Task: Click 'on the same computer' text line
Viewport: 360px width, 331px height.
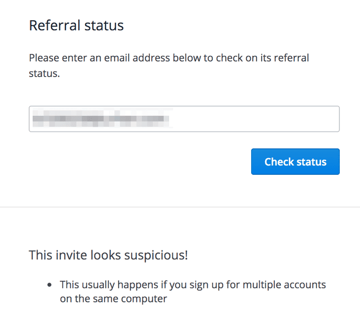Action: pyautogui.click(x=113, y=298)
